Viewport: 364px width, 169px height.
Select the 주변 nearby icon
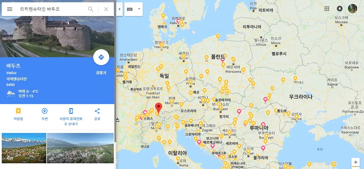pos(45,114)
